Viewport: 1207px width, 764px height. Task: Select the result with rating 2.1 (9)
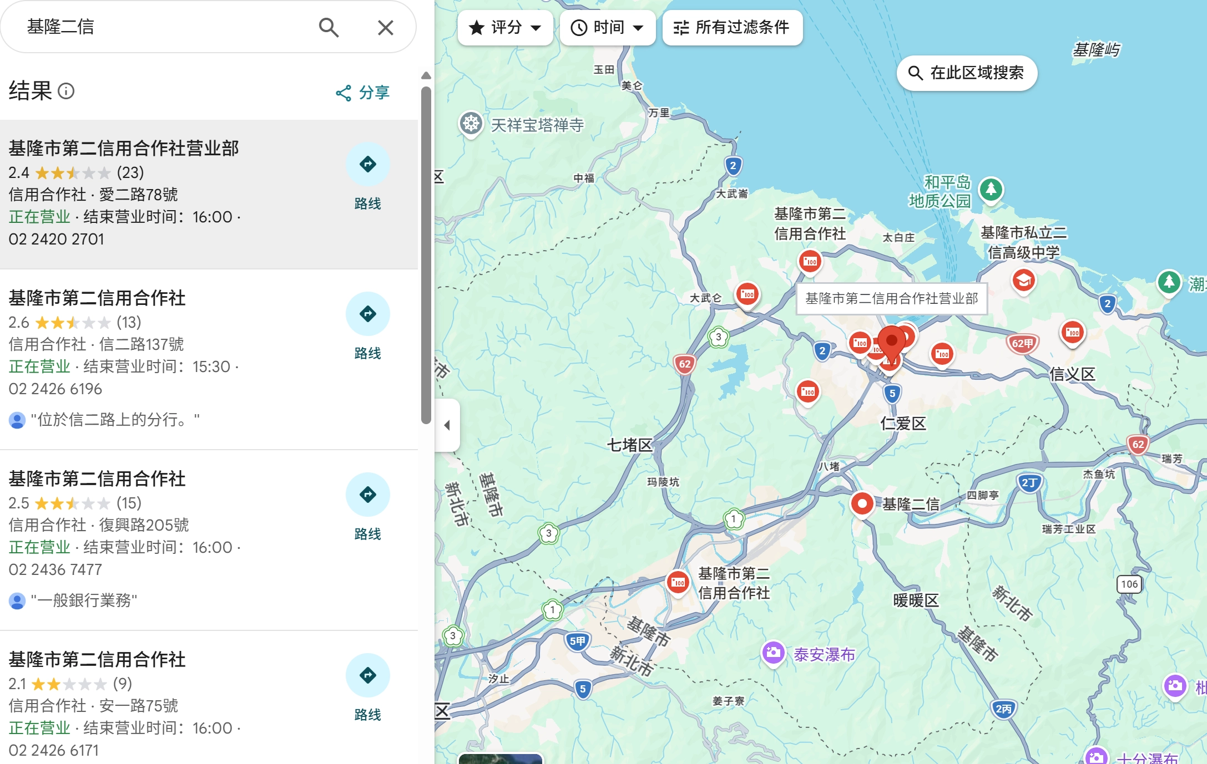(x=209, y=699)
